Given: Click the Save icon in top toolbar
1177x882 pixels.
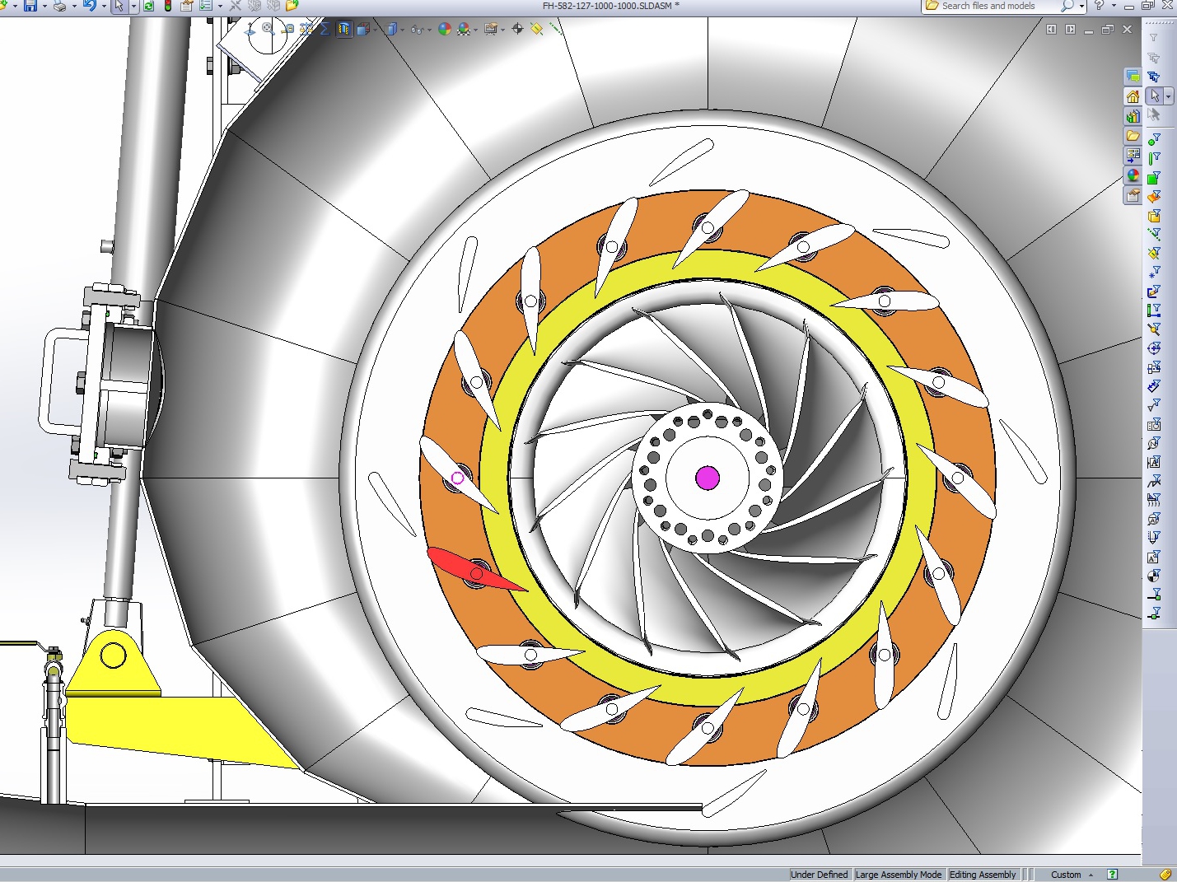Looking at the screenshot, I should 30,6.
